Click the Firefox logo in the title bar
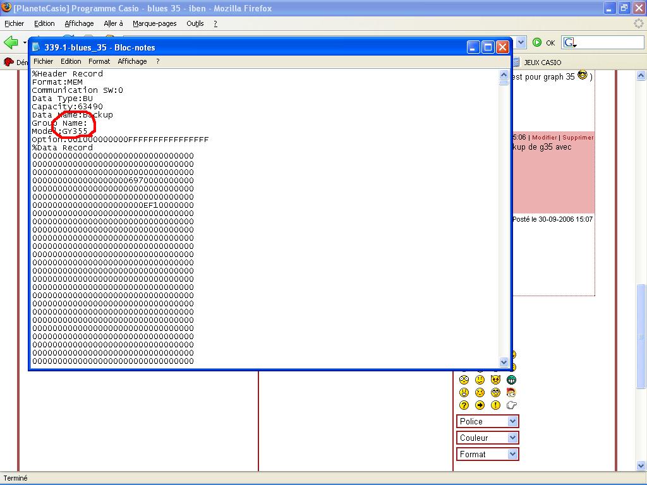Viewport: 647px width, 485px height. click(x=6, y=8)
